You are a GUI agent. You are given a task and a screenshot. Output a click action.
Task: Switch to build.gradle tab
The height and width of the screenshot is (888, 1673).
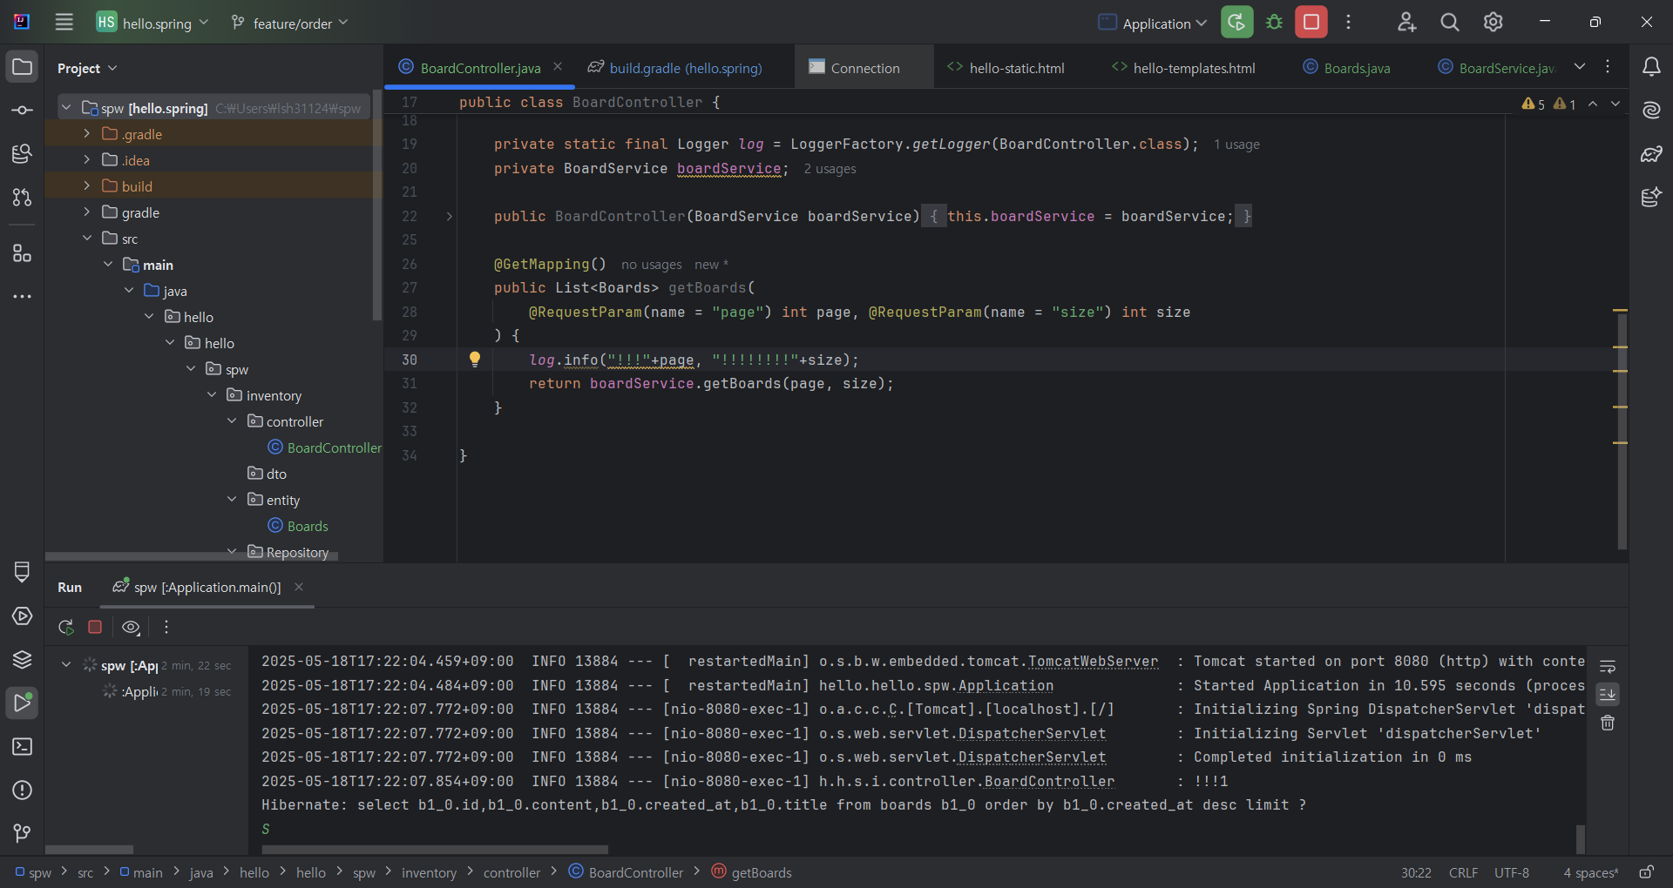coord(675,68)
